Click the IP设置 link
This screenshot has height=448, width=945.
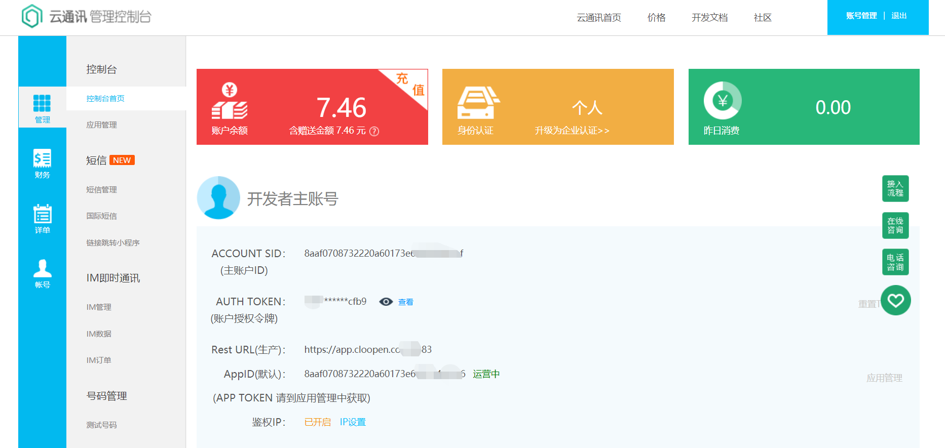click(353, 422)
